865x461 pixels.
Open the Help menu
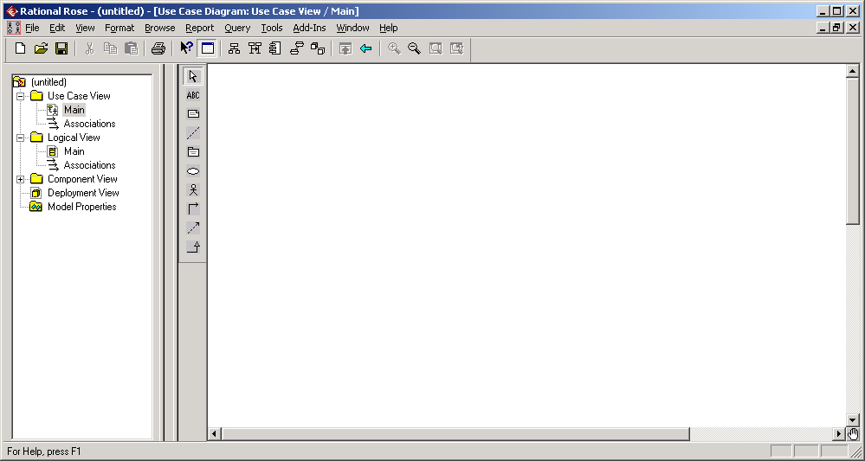pyautogui.click(x=389, y=28)
